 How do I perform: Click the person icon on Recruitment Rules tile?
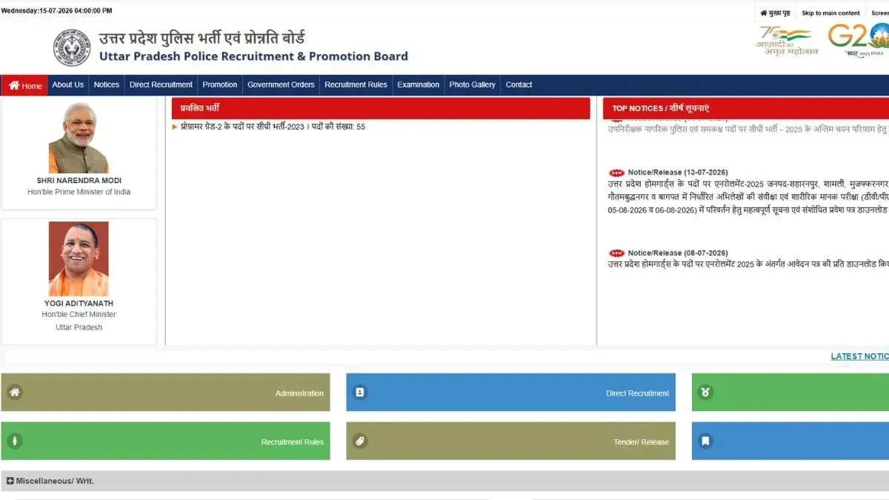pos(14,441)
